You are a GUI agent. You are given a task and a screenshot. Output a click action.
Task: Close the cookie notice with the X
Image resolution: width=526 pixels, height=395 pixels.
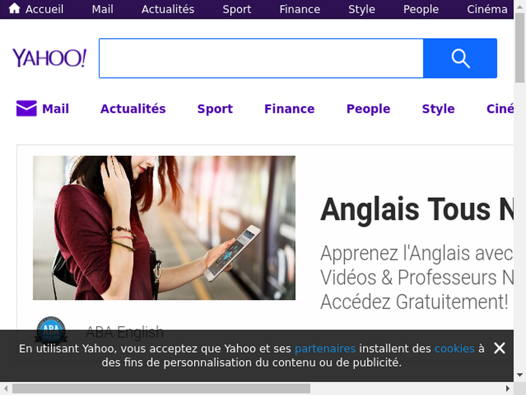click(499, 348)
